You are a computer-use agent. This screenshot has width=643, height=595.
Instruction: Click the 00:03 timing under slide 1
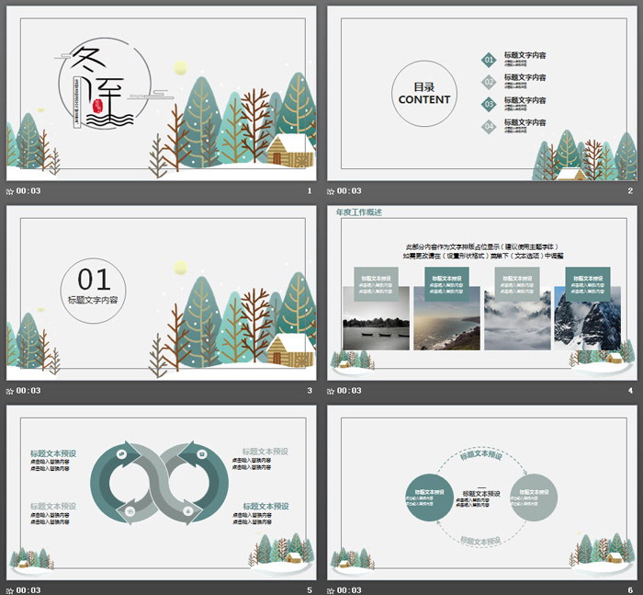point(28,191)
